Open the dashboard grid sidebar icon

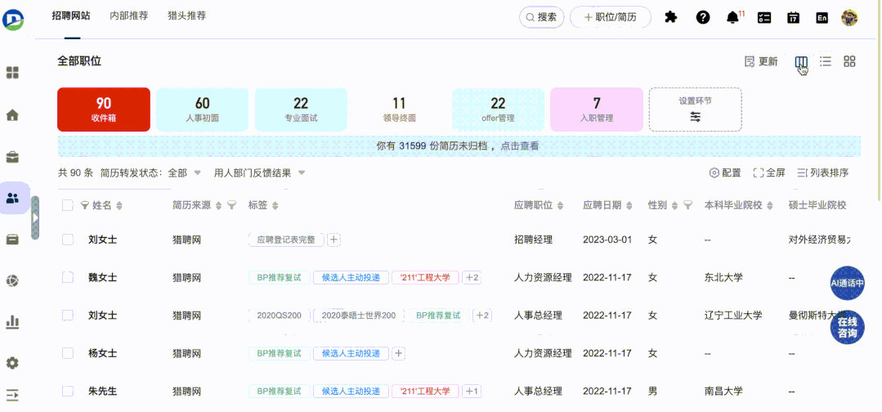[12, 73]
